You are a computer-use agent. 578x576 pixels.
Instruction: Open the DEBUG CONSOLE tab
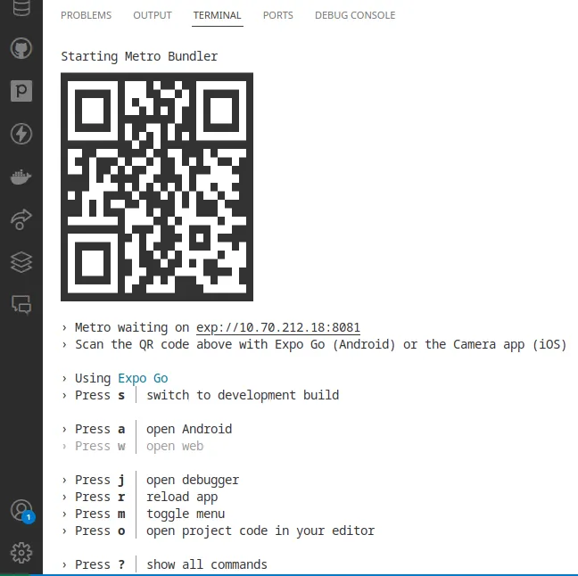(x=355, y=15)
